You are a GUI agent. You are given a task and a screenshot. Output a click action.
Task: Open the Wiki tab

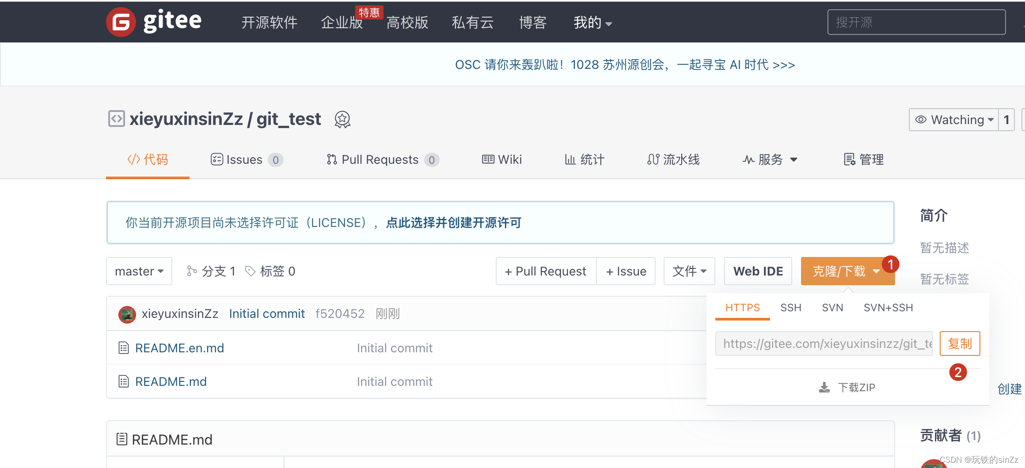pos(502,159)
